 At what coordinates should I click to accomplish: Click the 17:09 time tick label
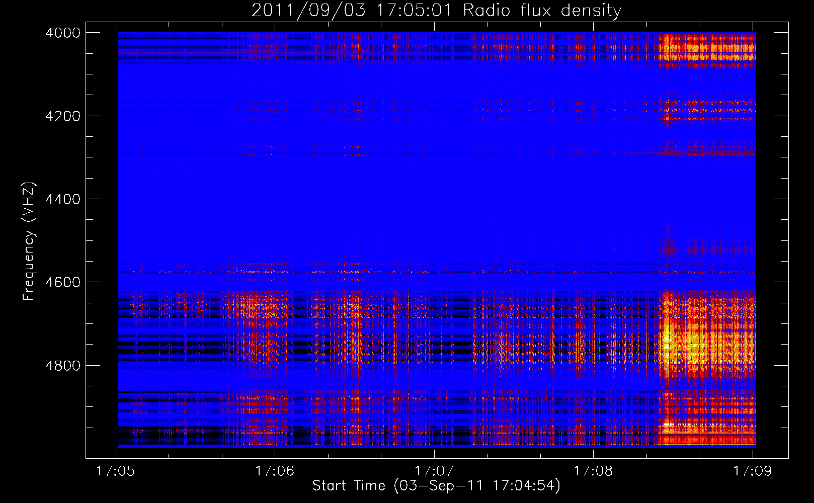click(753, 471)
